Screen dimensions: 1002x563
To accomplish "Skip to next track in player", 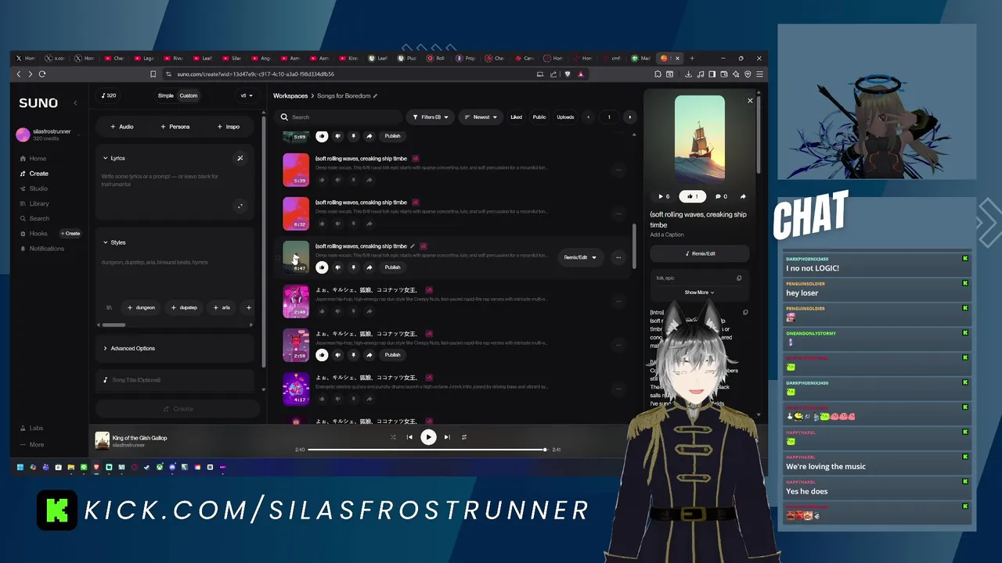I will pyautogui.click(x=447, y=437).
